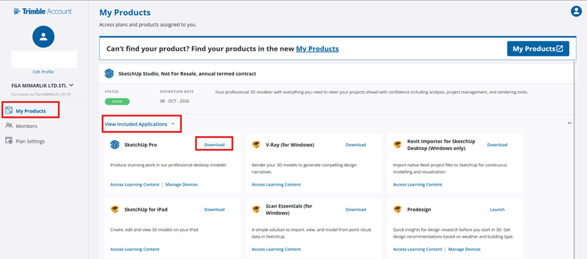Open My Products in the sidebar
587x259 pixels.
pyautogui.click(x=30, y=111)
